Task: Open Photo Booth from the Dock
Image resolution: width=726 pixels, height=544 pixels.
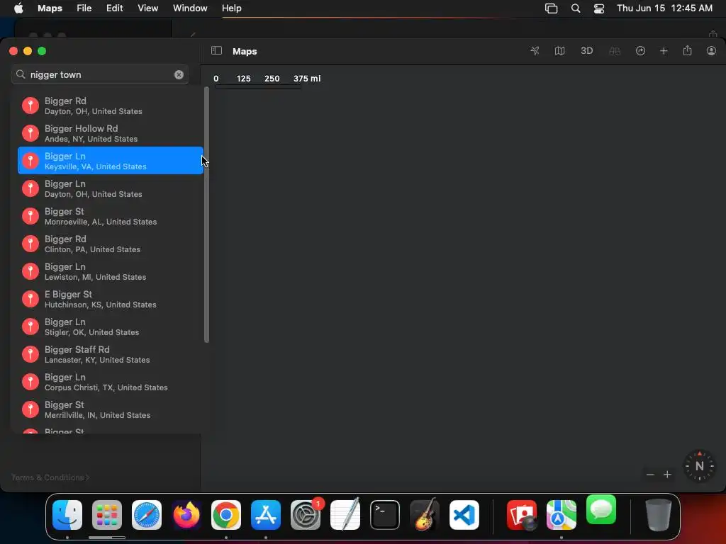Action: (522, 515)
